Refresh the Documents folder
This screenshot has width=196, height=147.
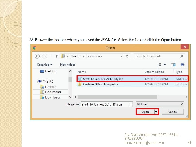[x=127, y=56]
